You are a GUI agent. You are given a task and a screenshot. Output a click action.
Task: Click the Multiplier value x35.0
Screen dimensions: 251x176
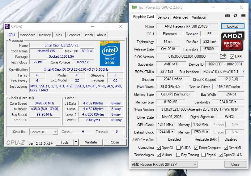coord(45,109)
